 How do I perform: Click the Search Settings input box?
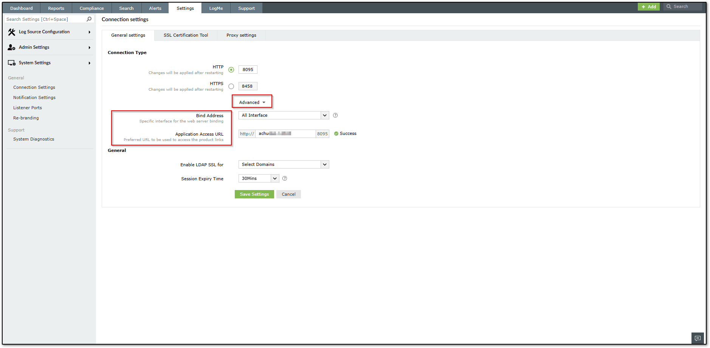[x=49, y=19]
